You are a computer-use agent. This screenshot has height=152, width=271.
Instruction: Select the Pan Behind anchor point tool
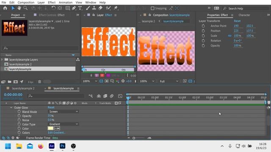click(x=60, y=8)
